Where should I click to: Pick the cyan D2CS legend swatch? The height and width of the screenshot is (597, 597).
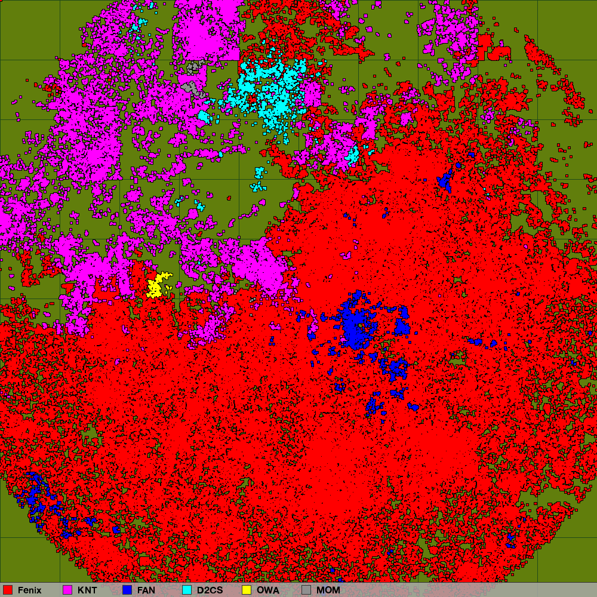click(187, 590)
